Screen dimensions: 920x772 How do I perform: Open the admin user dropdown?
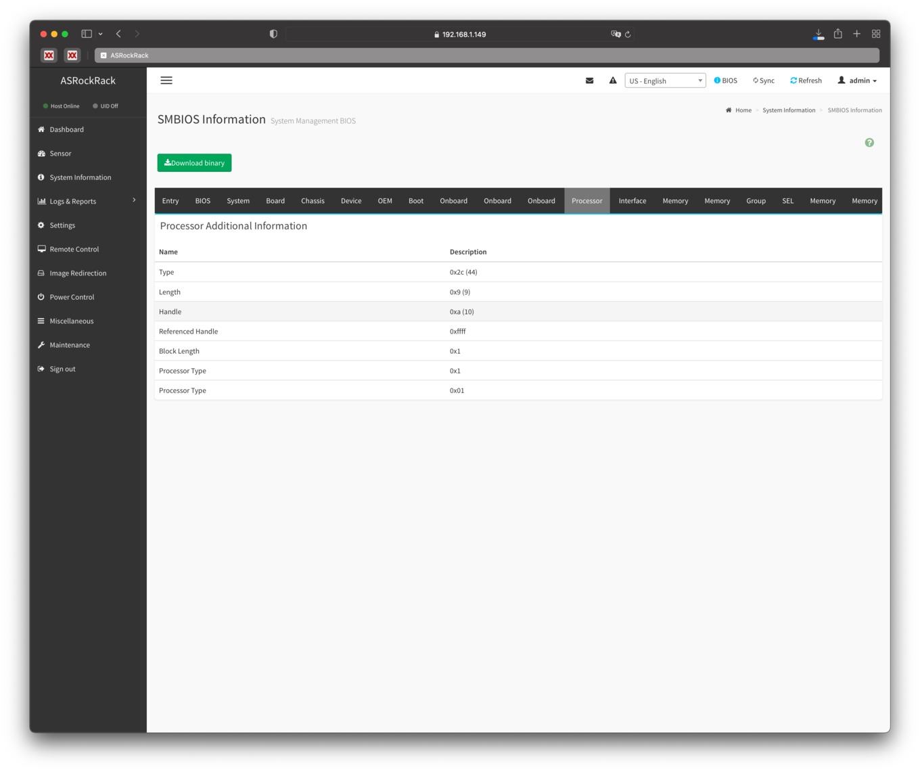click(857, 81)
